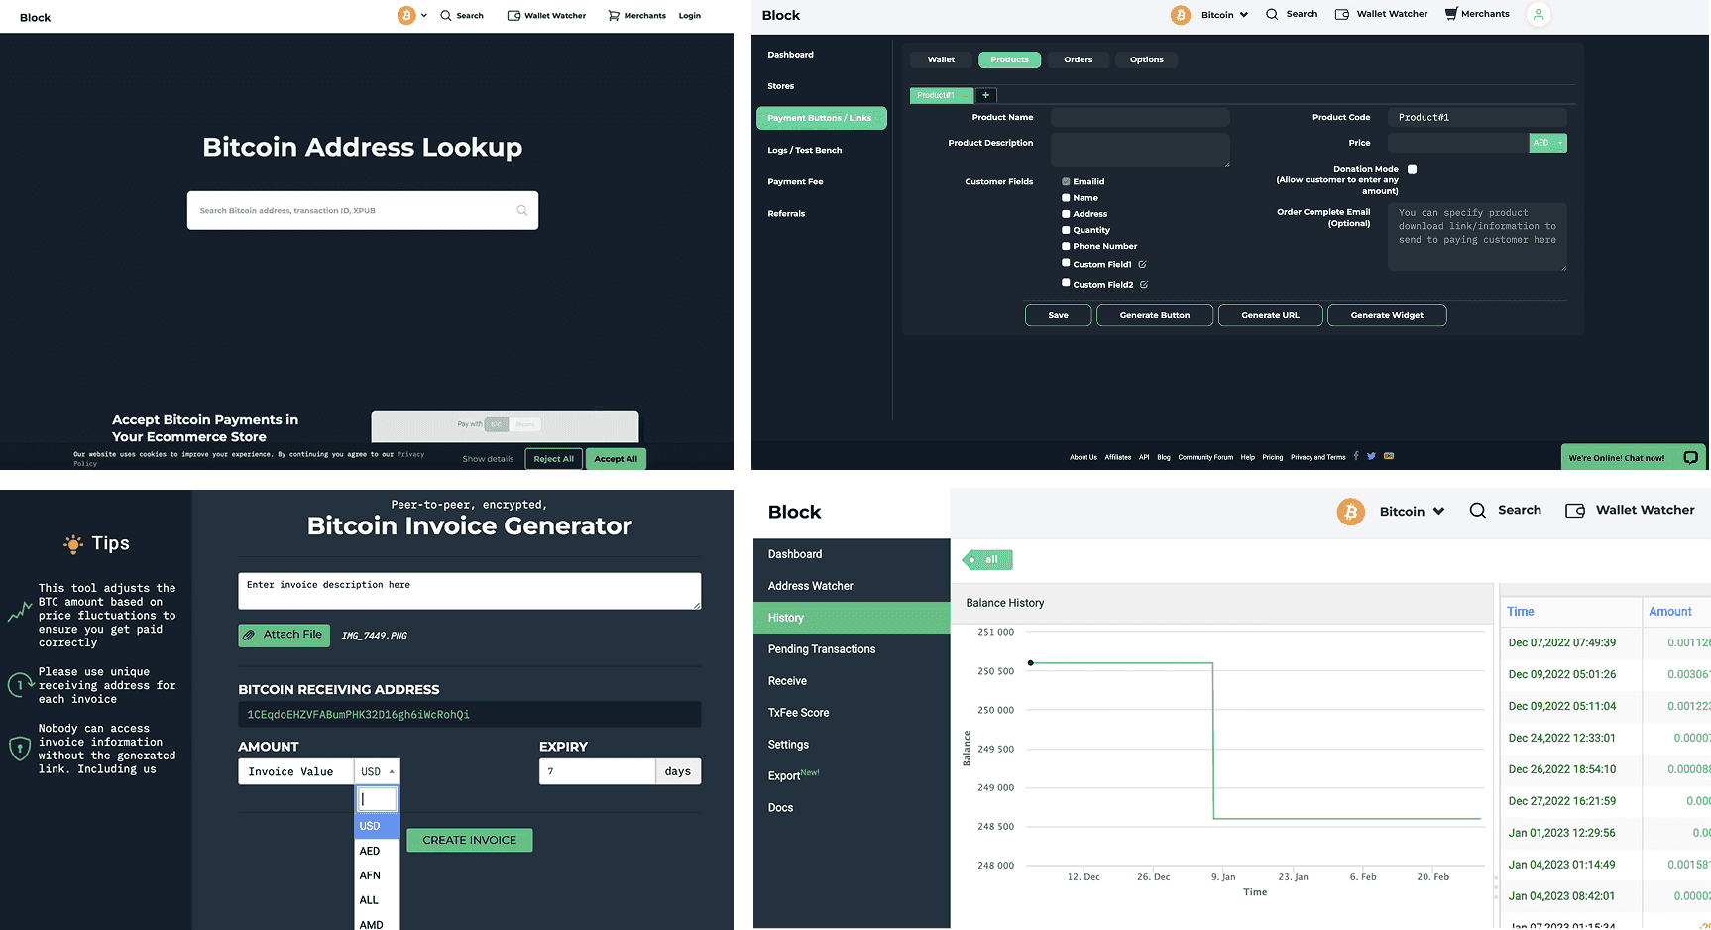The width and height of the screenshot is (1711, 930).
Task: Toggle Donation Mode on
Action: 1411,169
